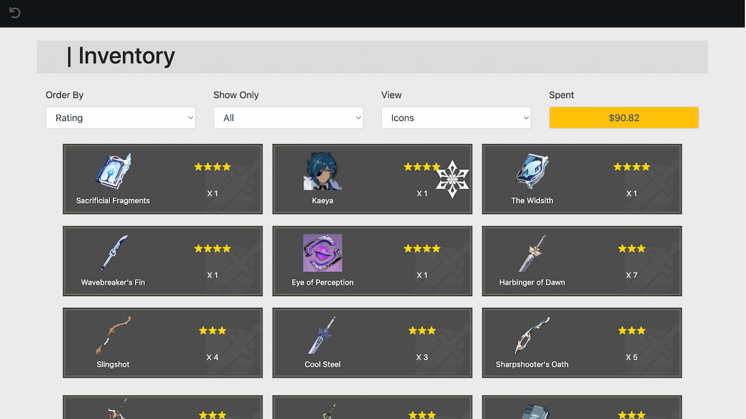This screenshot has width=746, height=419.
Task: Click the star rating on Wavebreaker's Fin
Action: click(x=213, y=248)
